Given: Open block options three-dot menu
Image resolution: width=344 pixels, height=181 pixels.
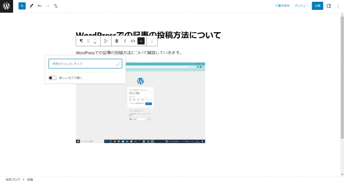Looking at the screenshot, I should (152, 41).
